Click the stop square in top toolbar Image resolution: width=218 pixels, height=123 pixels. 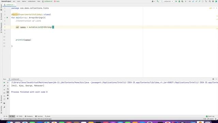[x=186, y=1]
